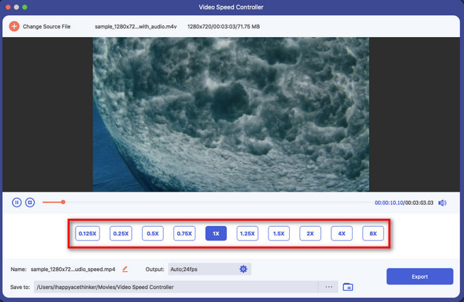Edit the output name with the pencil icon
Image resolution: width=464 pixels, height=302 pixels.
[x=125, y=269]
